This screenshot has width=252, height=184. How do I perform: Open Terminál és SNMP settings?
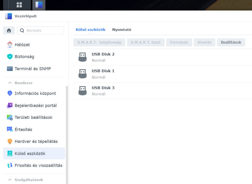point(34,69)
